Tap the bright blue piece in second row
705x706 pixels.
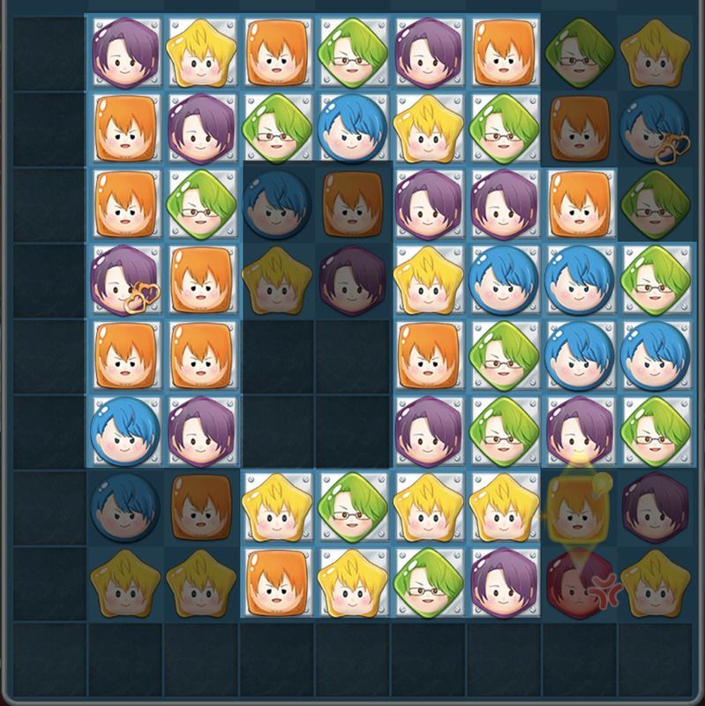point(353,128)
